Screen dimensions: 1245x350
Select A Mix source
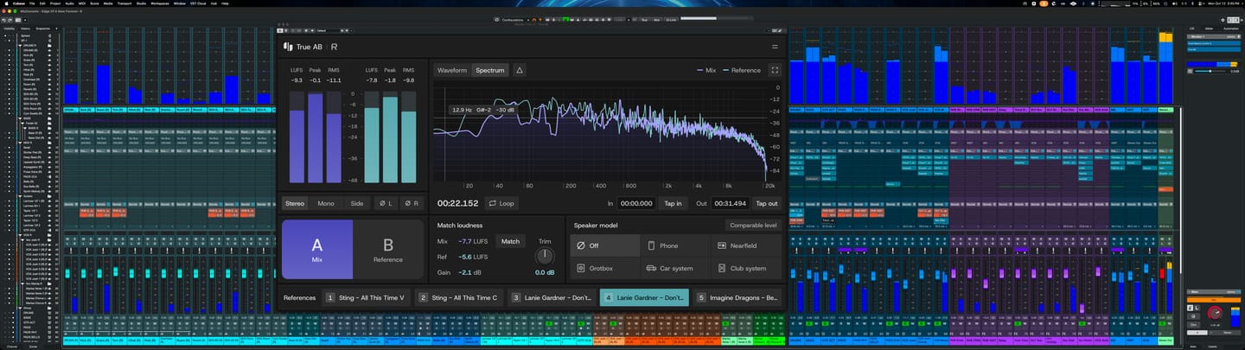(317, 249)
